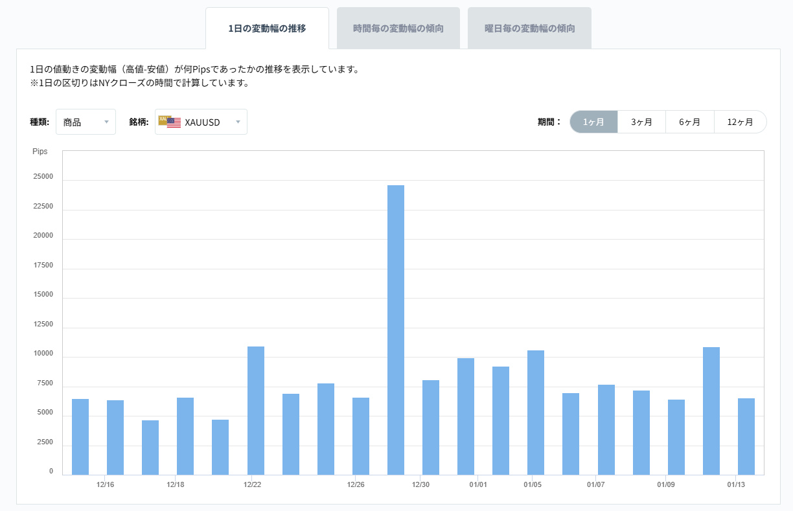This screenshot has height=511, width=793.
Task: Select the 1日の変動幅の推移 tab
Action: tap(268, 28)
